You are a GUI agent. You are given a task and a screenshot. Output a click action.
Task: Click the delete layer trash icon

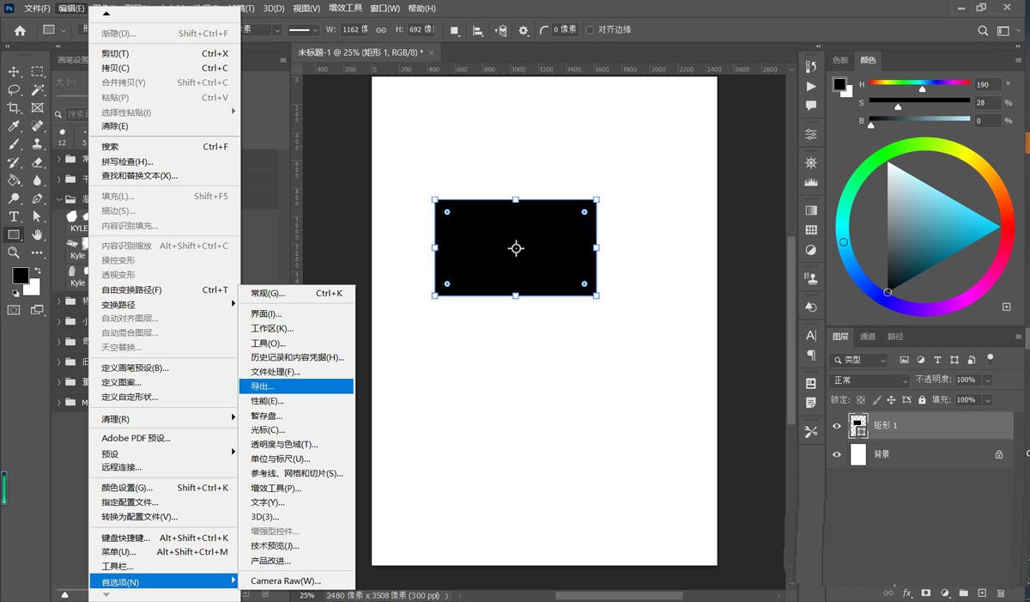point(1001,593)
